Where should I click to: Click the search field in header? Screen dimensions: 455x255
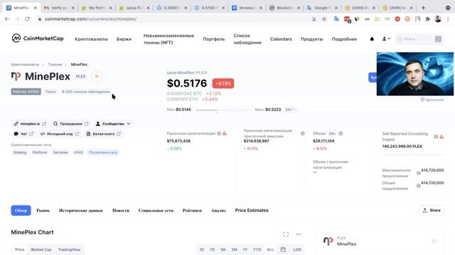pyautogui.click(x=419, y=39)
